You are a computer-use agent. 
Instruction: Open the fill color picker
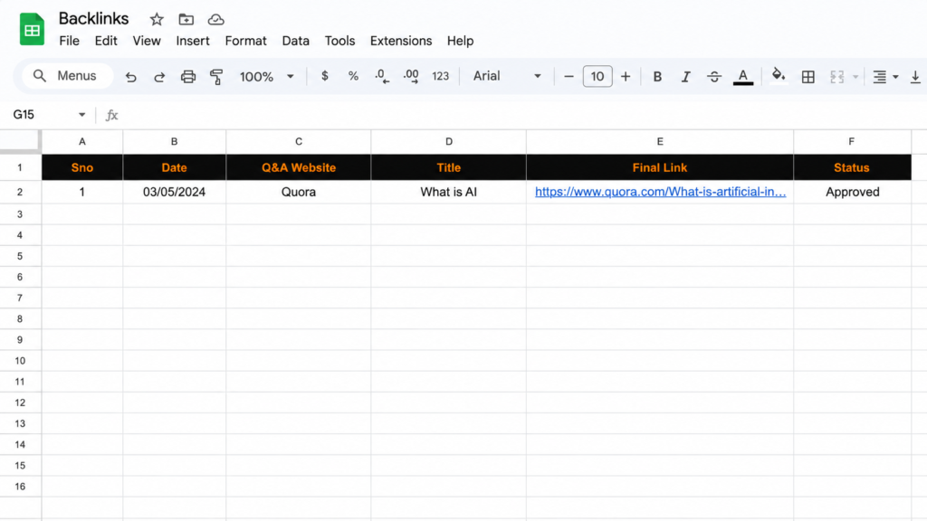pyautogui.click(x=779, y=76)
